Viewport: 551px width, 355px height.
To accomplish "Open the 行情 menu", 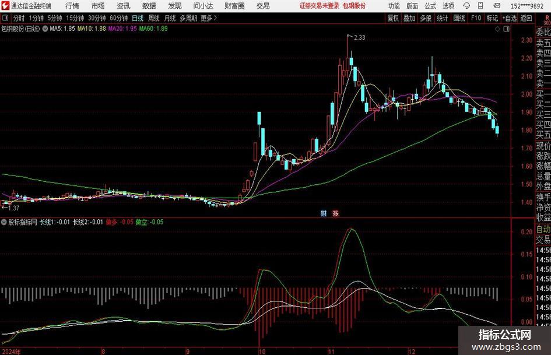I will [72, 6].
